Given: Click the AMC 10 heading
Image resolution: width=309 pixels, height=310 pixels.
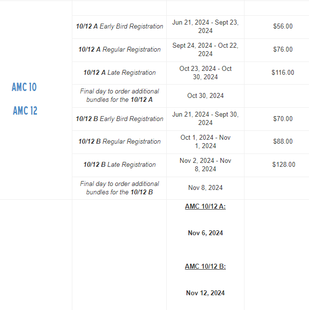Looking at the screenshot, I should [24, 87].
